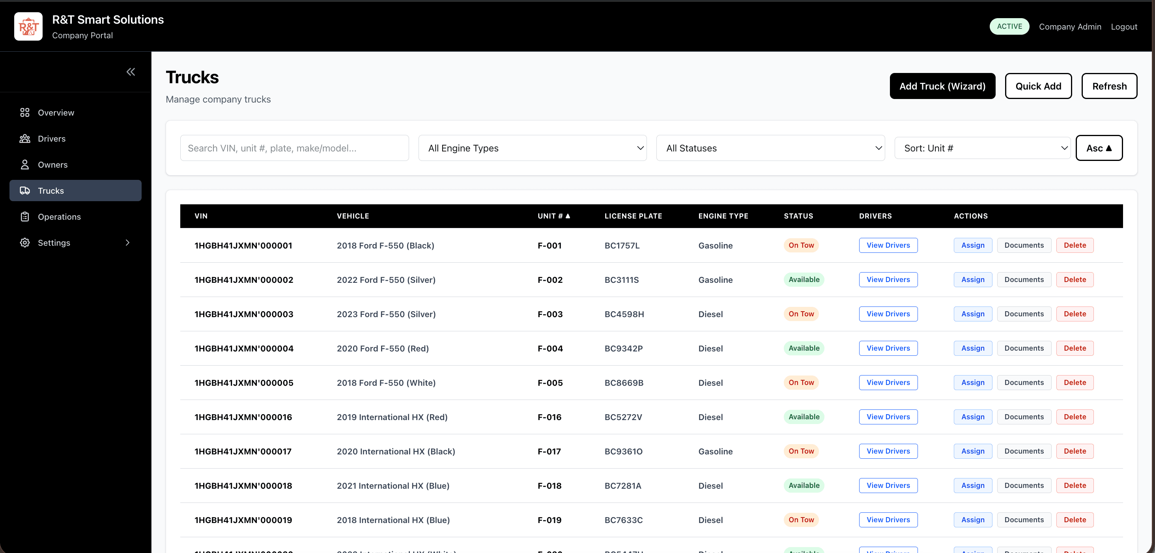Viewport: 1155px width, 553px height.
Task: Delete truck F-003
Action: point(1075,314)
